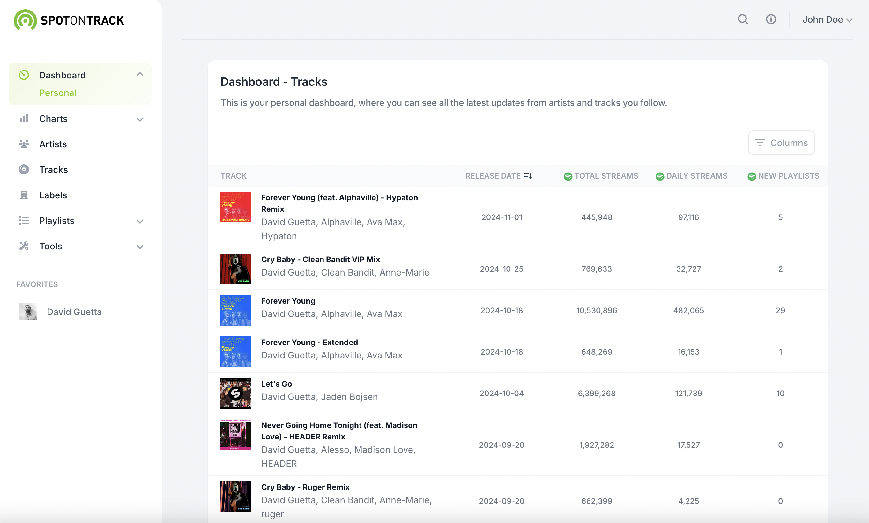Click daily streams value 97,116

point(688,217)
